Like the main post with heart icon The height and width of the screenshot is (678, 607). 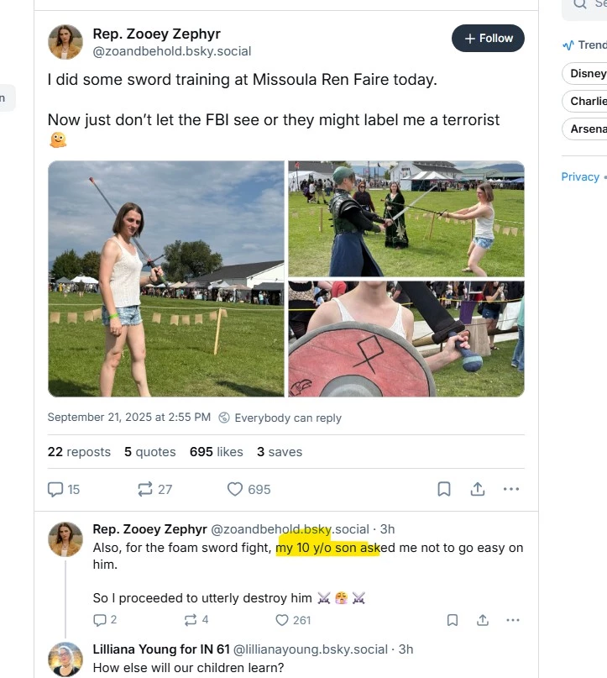tap(235, 489)
